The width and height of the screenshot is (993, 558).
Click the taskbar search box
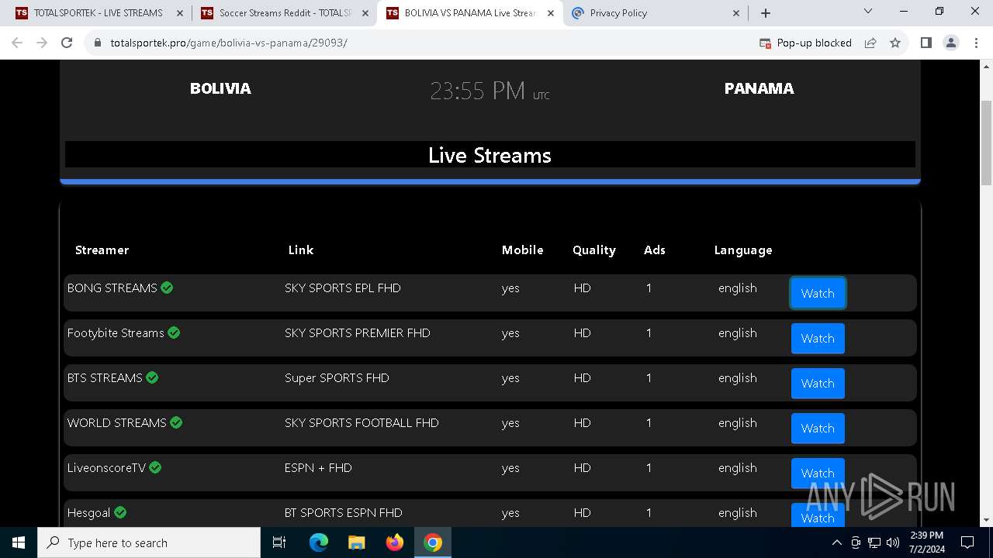pos(149,542)
